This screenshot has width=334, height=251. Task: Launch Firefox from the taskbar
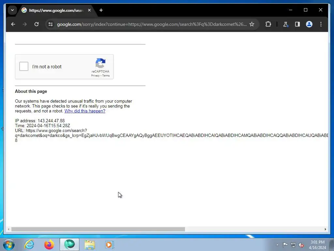coord(49,244)
